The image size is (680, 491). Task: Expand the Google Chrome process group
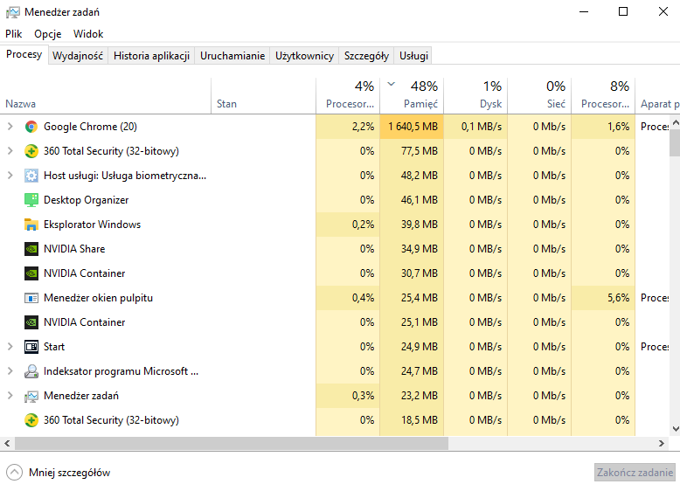coord(10,127)
